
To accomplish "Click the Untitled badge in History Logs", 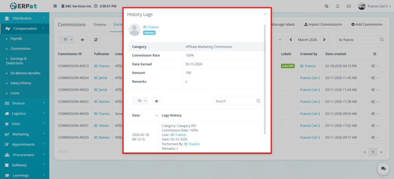I will pos(149,33).
